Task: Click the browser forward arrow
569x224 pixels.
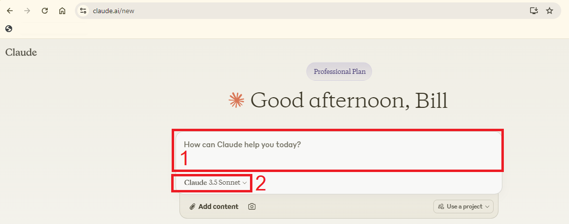Action: (x=27, y=11)
